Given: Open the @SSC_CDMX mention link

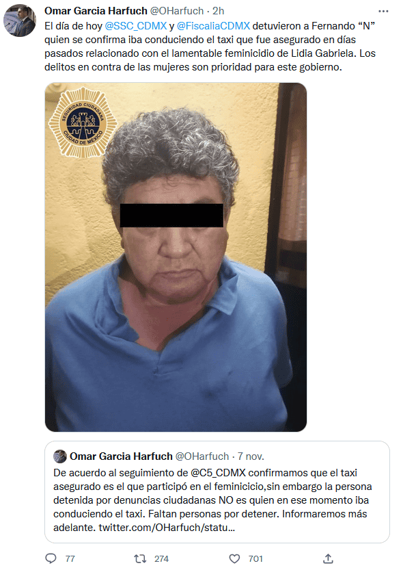Looking at the screenshot, I should click(135, 26).
